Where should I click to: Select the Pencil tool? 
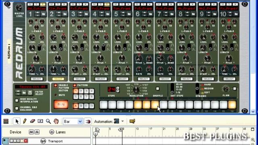point(25,121)
